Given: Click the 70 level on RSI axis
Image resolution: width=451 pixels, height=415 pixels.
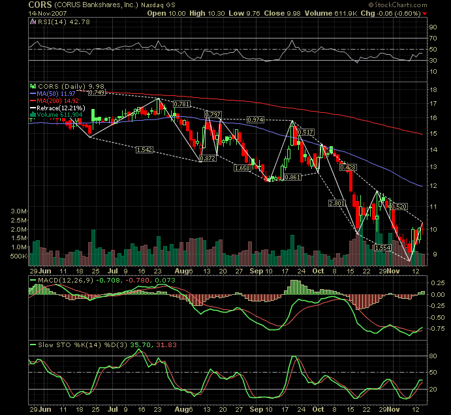Looking at the screenshot, I should click(x=433, y=38).
